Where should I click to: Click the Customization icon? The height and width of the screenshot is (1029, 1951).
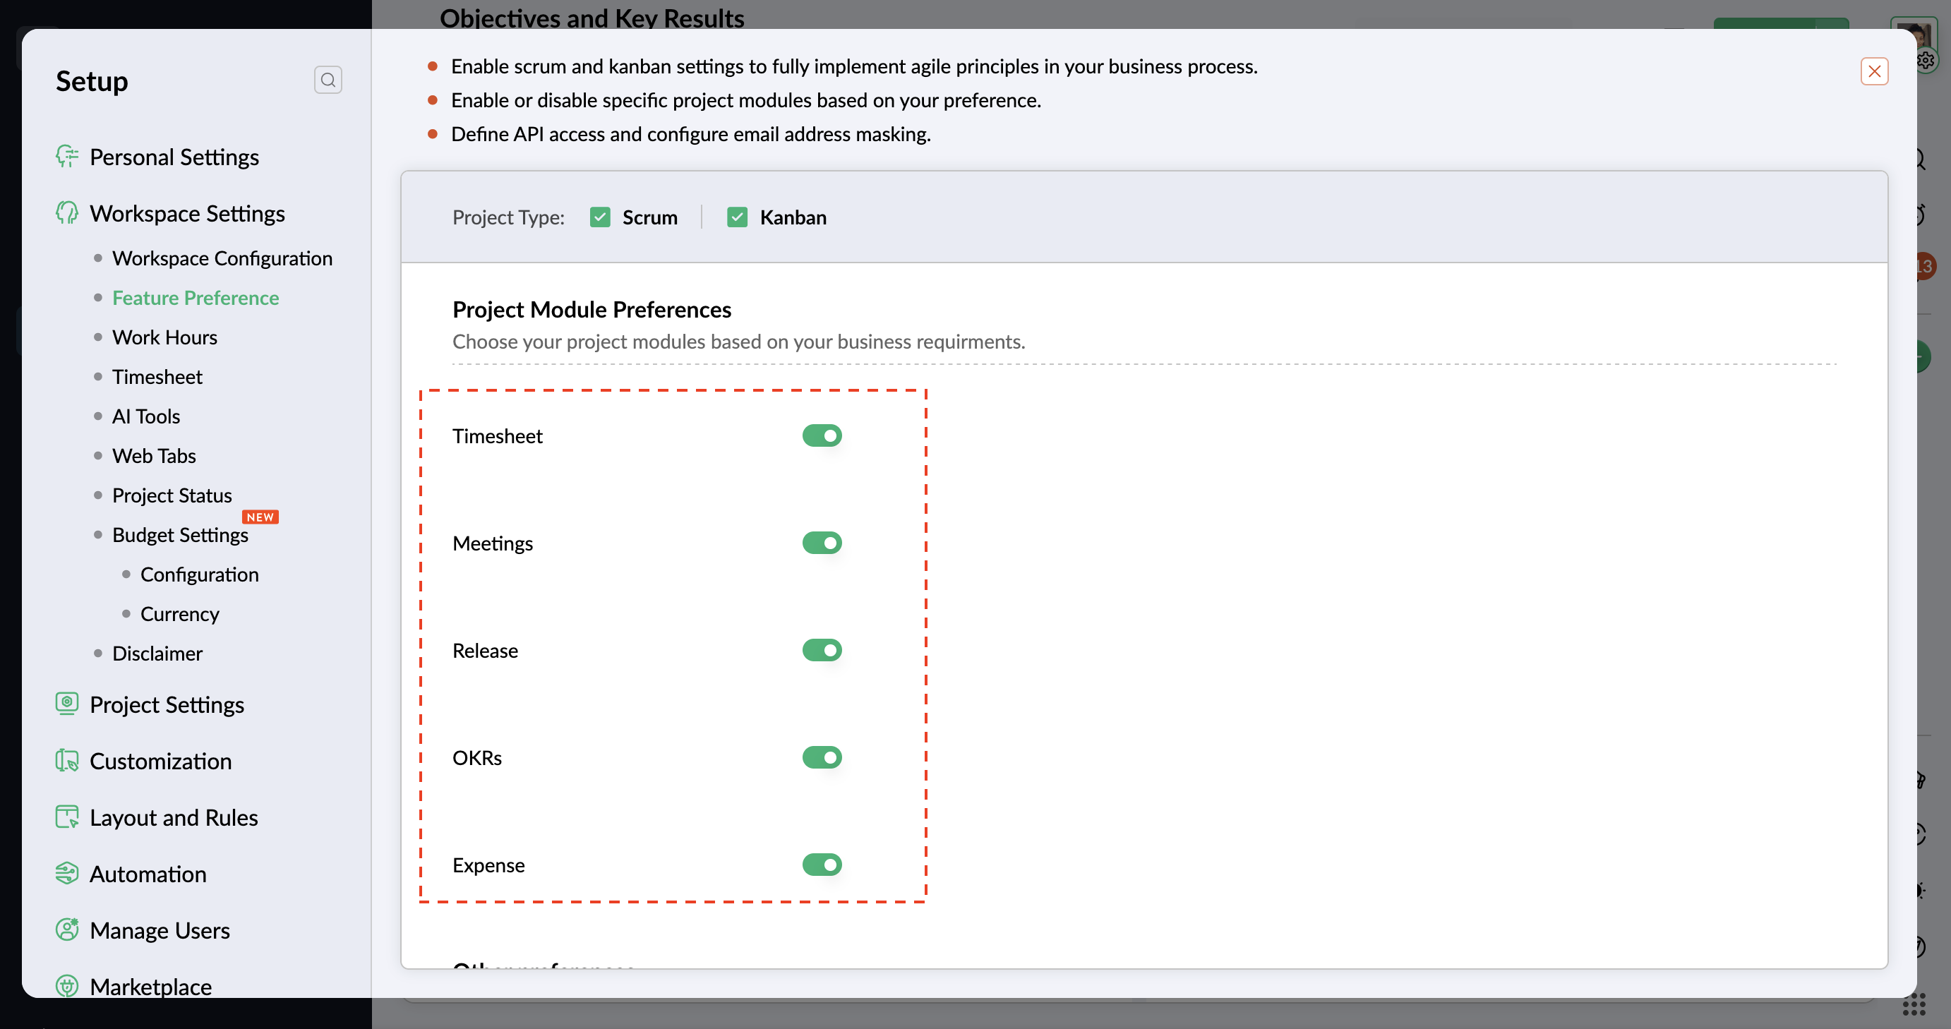[66, 760]
